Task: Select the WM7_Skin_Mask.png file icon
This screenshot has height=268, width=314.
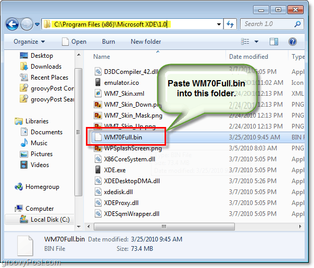Action: (x=98, y=116)
